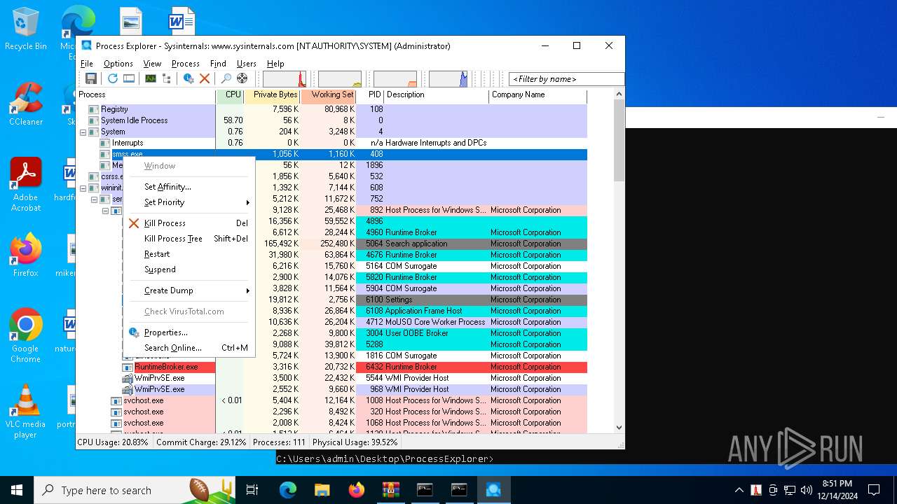Click the Registry process icon
The height and width of the screenshot is (504, 897).
click(x=94, y=109)
